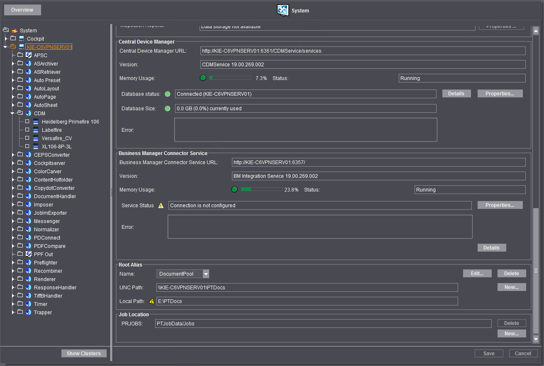Click the Labelfire device icon

coord(36,130)
